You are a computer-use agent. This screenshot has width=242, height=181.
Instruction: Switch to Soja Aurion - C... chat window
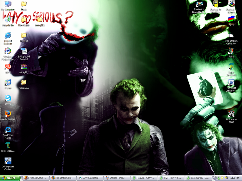point(198,178)
